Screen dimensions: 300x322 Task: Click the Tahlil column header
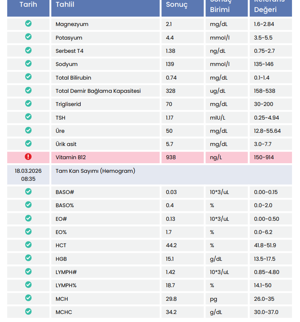(65, 5)
